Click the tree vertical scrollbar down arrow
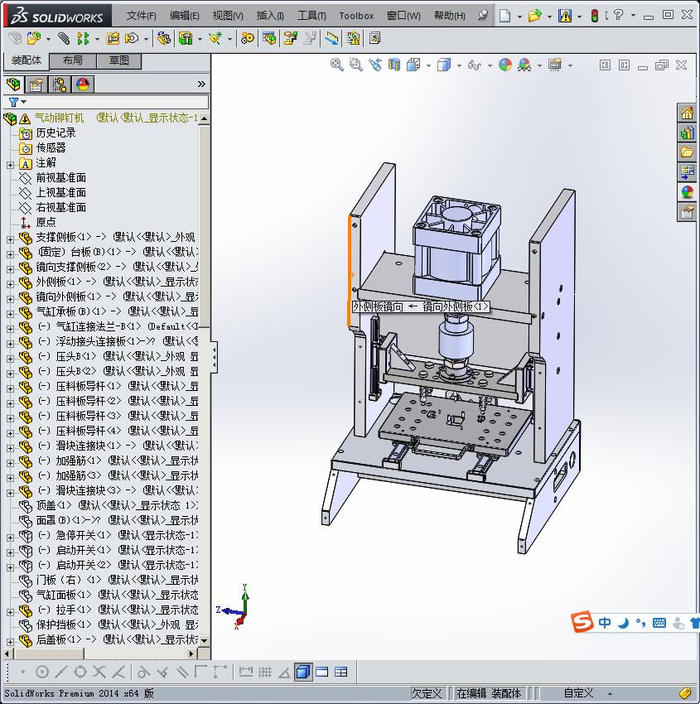 coord(205,640)
